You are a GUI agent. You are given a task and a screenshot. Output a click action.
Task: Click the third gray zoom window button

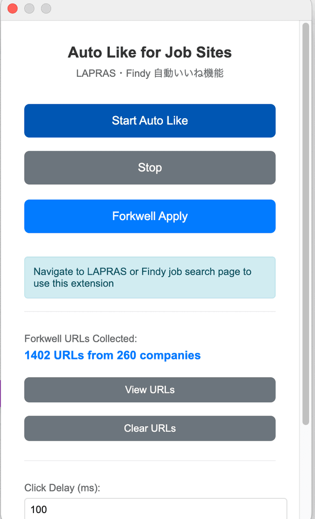click(x=46, y=8)
